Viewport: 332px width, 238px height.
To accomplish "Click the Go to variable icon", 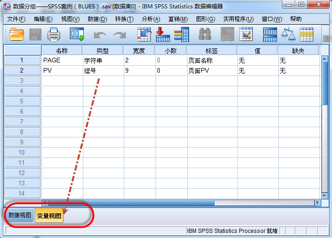I will click(x=163, y=34).
